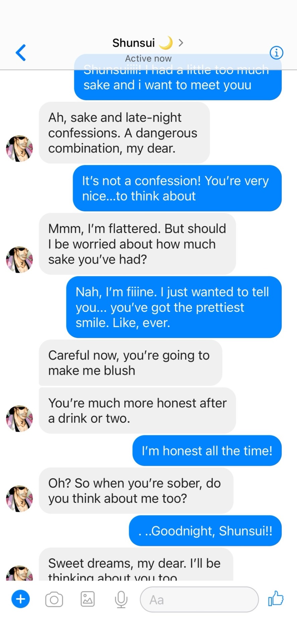Image resolution: width=297 pixels, height=644 pixels.
Task: Tap the moon emoji beside Shunsui
Action: [166, 43]
